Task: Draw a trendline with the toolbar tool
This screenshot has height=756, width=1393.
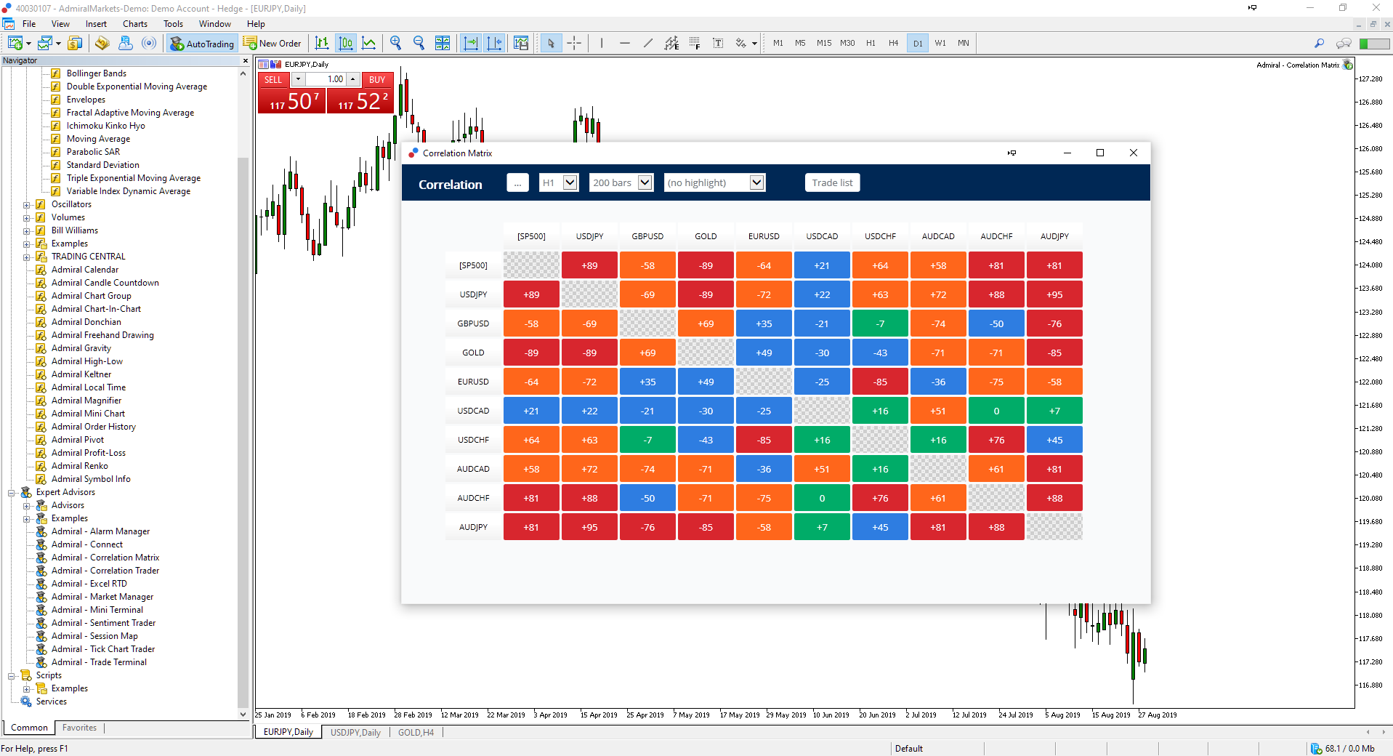Action: (647, 43)
